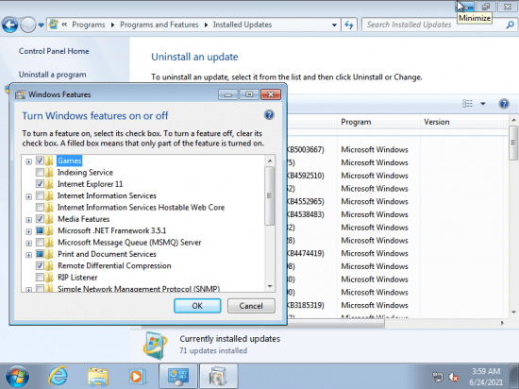This screenshot has width=519, height=389.
Task: Select the Internet Explorer 11 row
Action: [90, 184]
